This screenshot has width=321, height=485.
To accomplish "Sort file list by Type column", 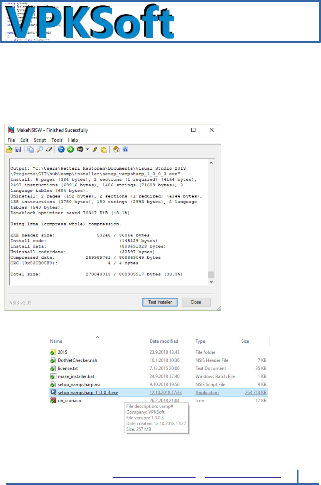I will pos(200,341).
